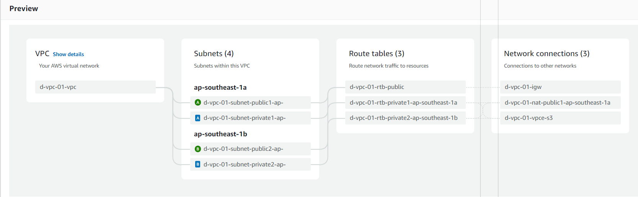Select route table rtb-private1-ap-southeast-1a
This screenshot has width=638, height=197.
point(403,102)
